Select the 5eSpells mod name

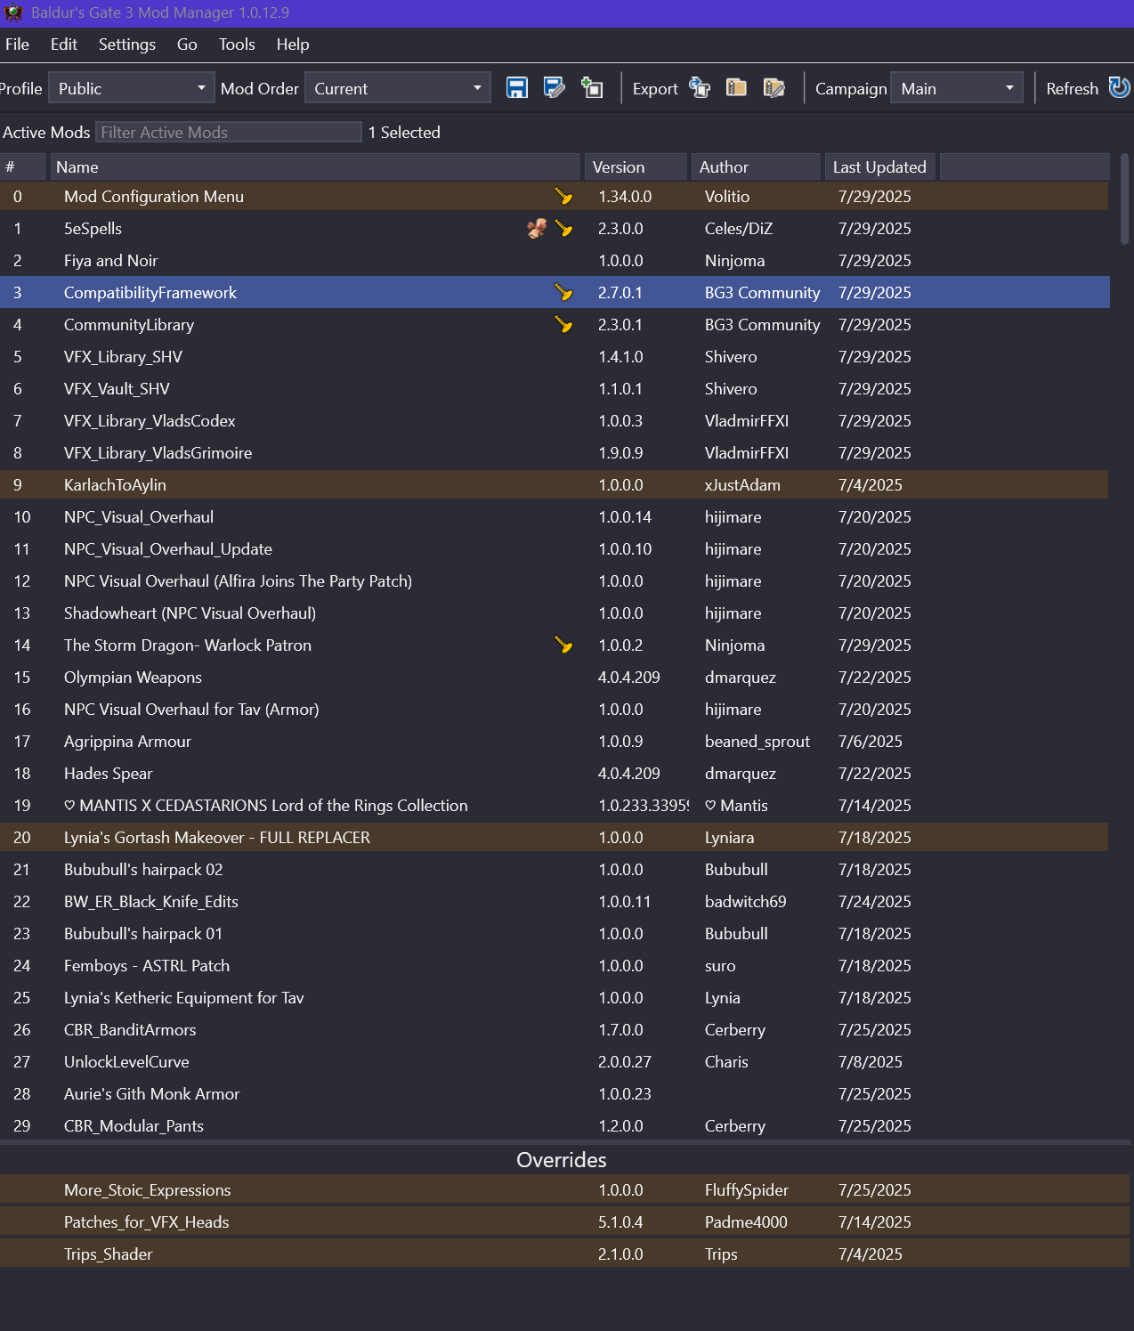[93, 228]
